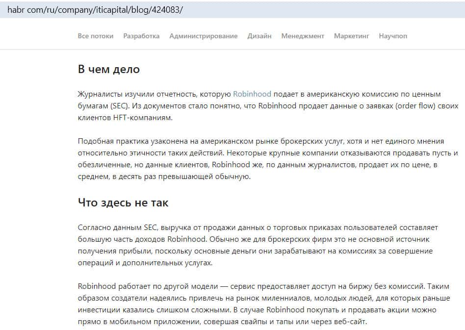The height and width of the screenshot is (330, 465).
Task: Open the Научпоп section
Action: pyautogui.click(x=393, y=36)
